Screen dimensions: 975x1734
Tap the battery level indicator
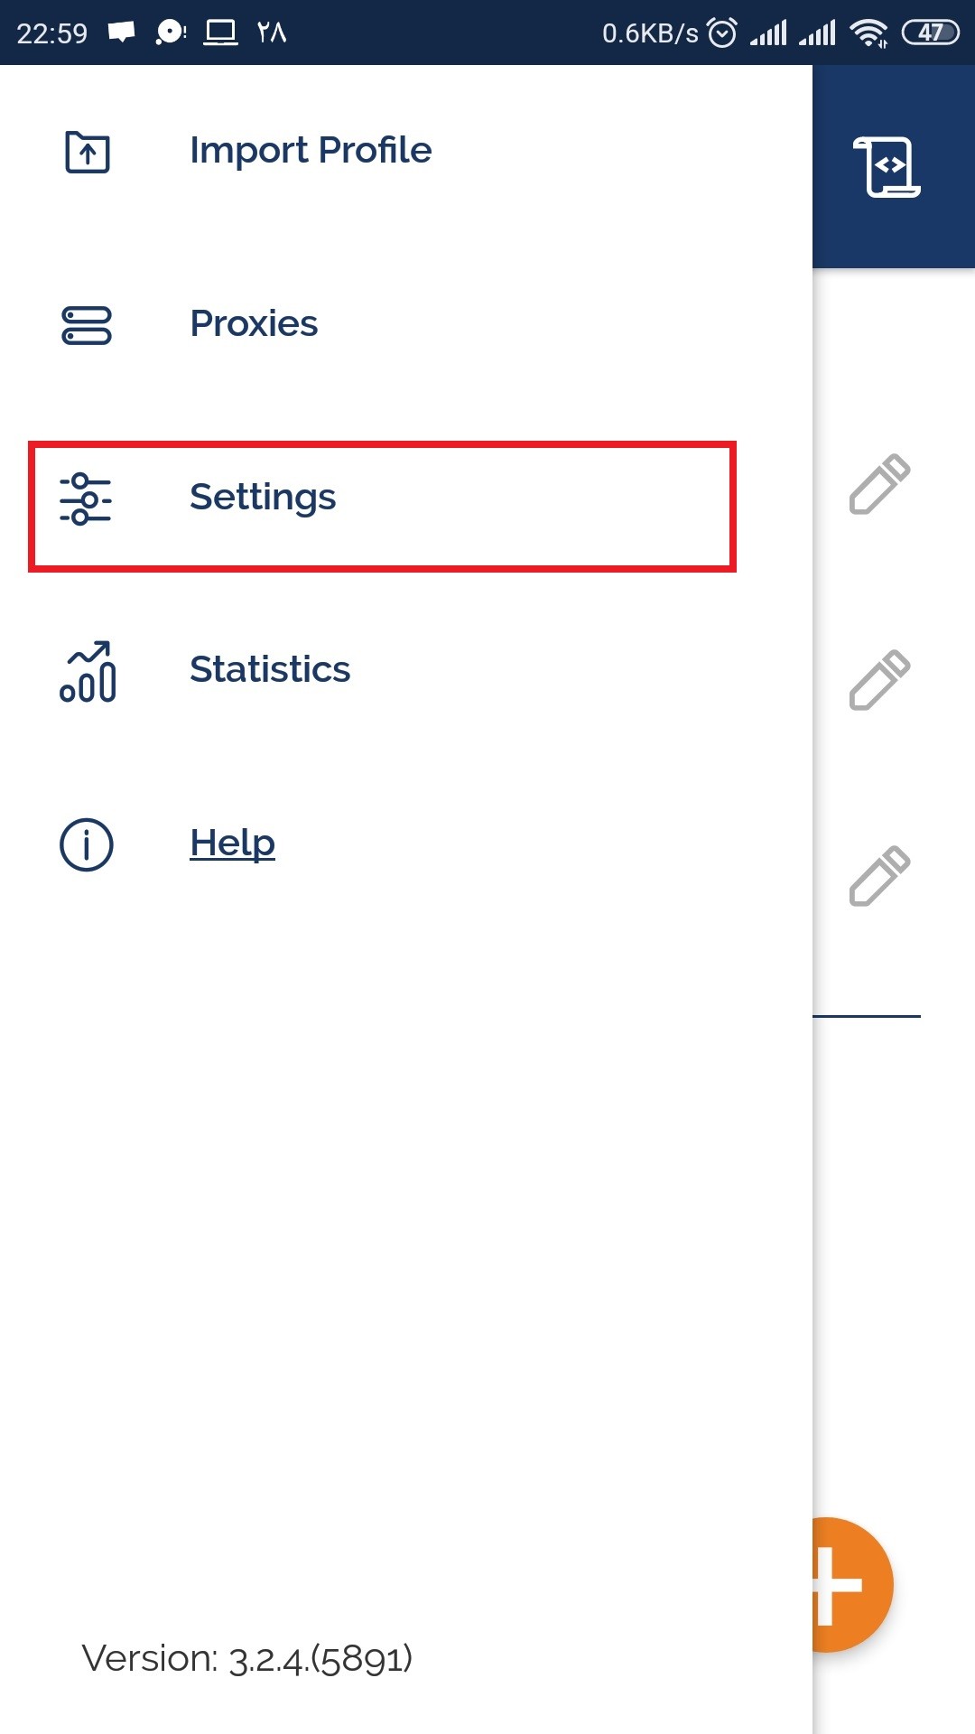[x=930, y=33]
